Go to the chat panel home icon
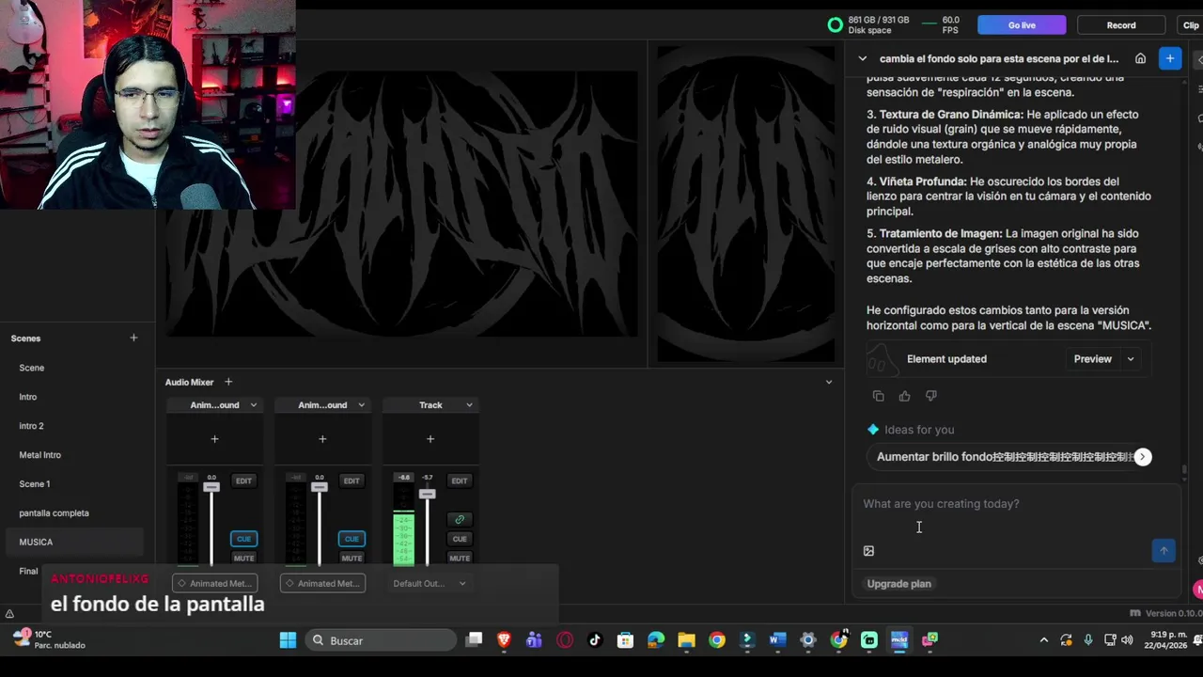 [1140, 58]
